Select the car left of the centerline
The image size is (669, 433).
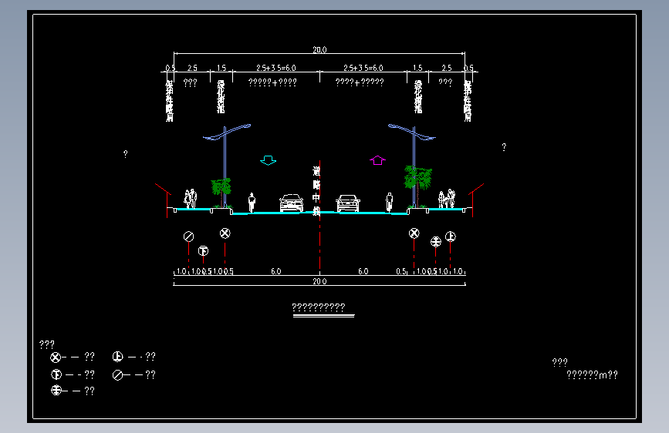pyautogui.click(x=292, y=203)
